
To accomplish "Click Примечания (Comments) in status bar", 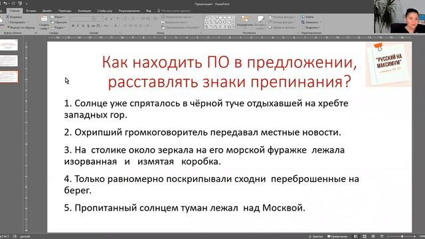I will coord(337,236).
